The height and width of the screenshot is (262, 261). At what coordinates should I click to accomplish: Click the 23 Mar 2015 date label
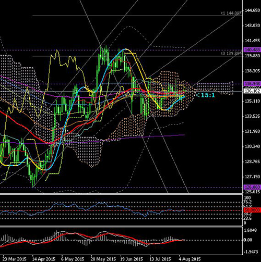click(15, 259)
